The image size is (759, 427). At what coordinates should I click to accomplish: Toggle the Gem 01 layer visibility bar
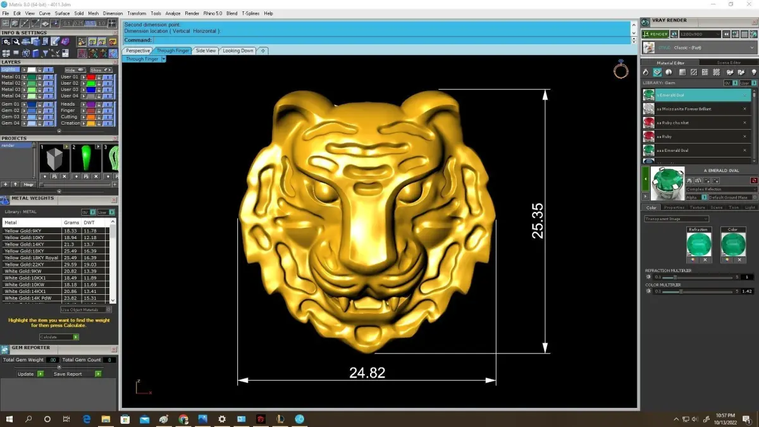pyautogui.click(x=49, y=104)
